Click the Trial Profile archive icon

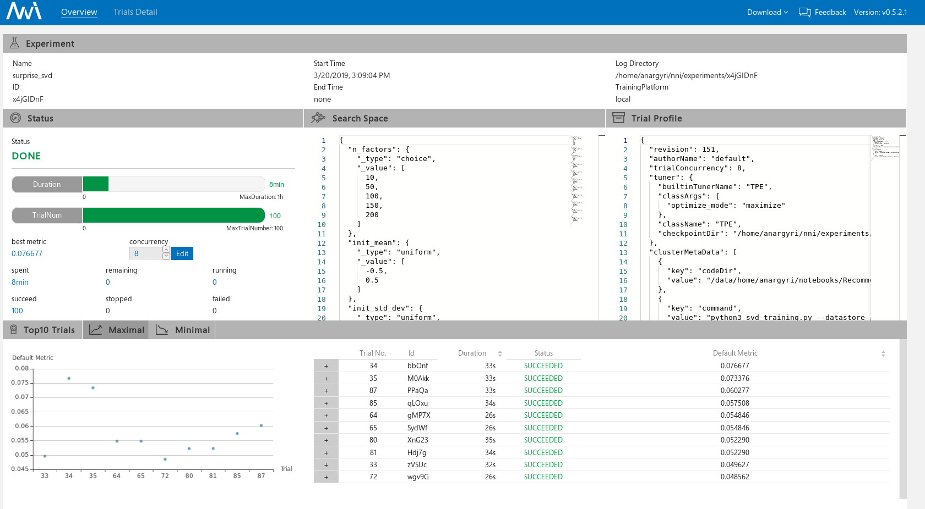pyautogui.click(x=619, y=118)
